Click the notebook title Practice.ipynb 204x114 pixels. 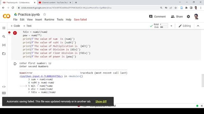point(29,15)
